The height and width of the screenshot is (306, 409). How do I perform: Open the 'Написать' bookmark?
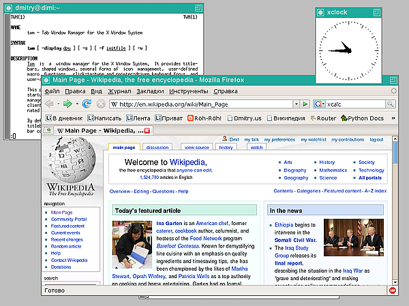click(104, 118)
